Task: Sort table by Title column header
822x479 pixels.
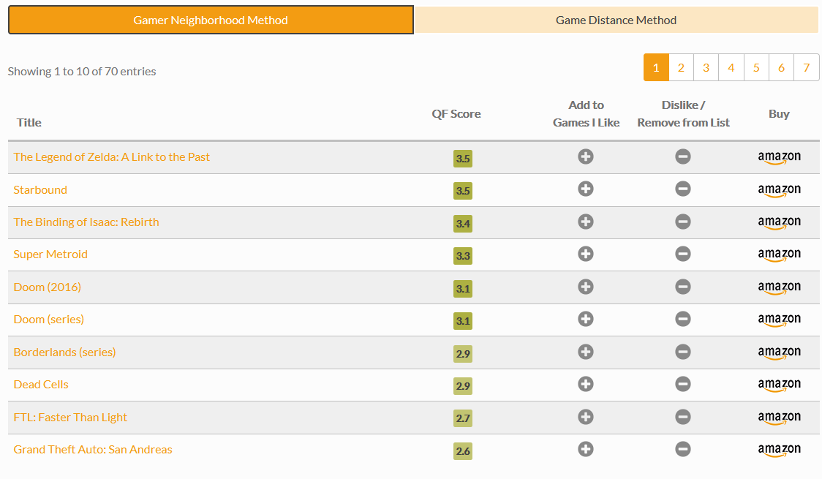Action: [x=29, y=123]
